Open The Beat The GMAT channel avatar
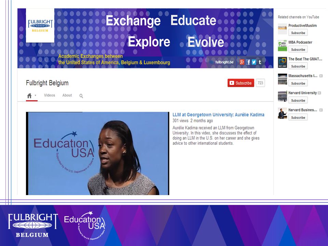The height and width of the screenshot is (246, 328). [x=283, y=62]
